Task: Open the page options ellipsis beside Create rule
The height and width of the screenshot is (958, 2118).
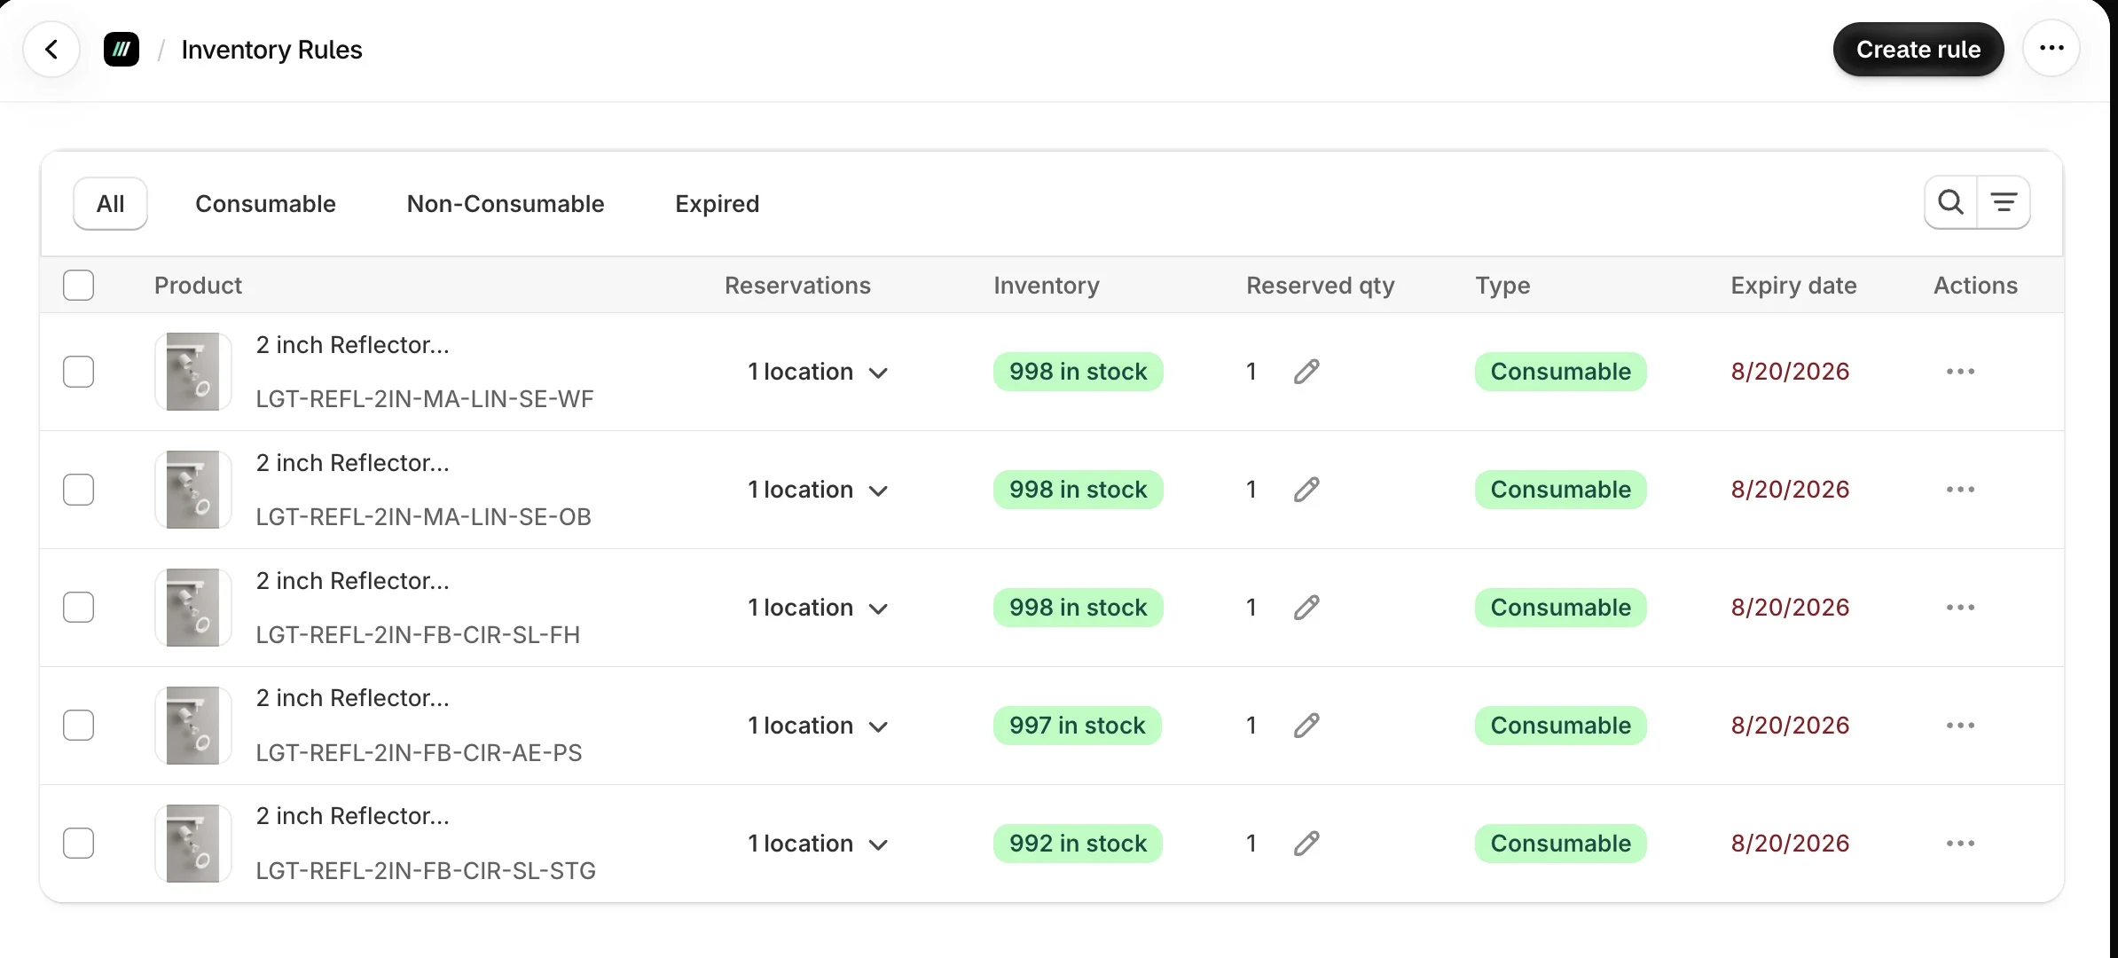Action: (x=2051, y=49)
